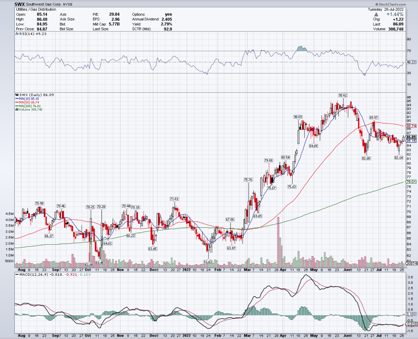Click the MA(10) 85.15 legend entry
The height and width of the screenshot is (339, 418).
click(27, 99)
